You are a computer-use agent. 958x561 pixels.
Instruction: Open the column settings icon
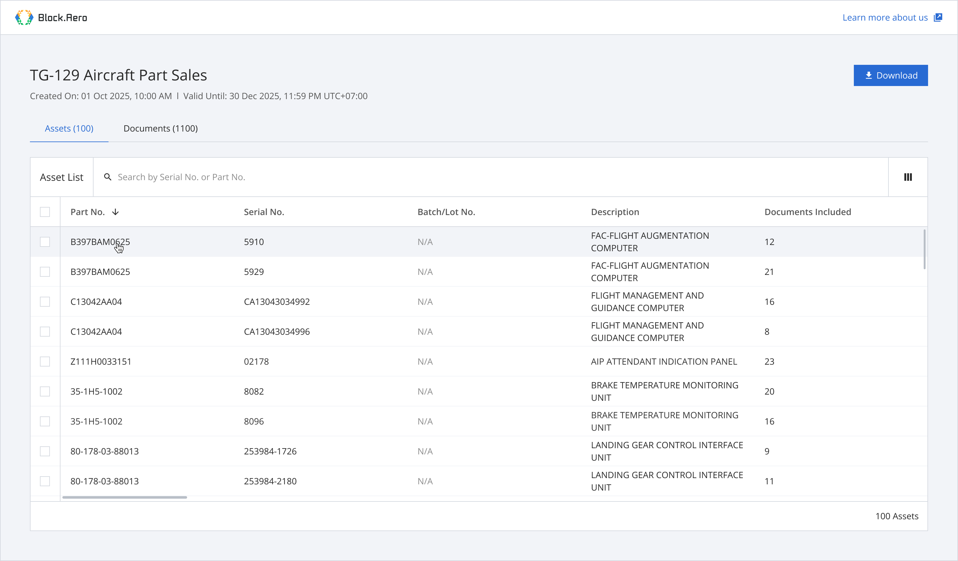pos(908,177)
